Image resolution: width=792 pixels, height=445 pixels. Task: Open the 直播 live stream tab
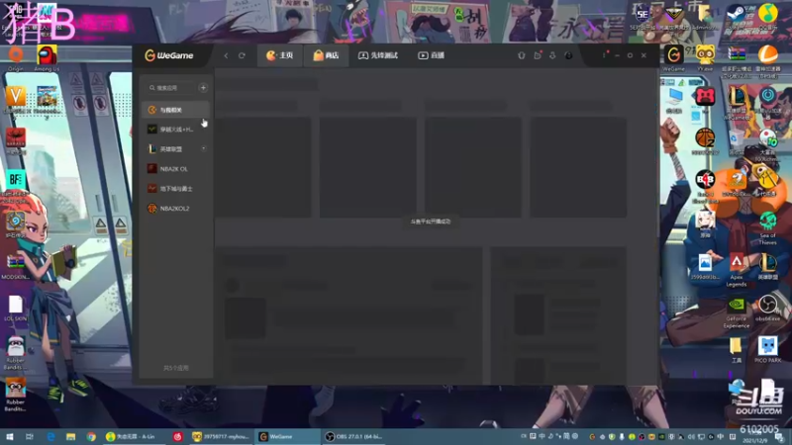click(x=431, y=55)
